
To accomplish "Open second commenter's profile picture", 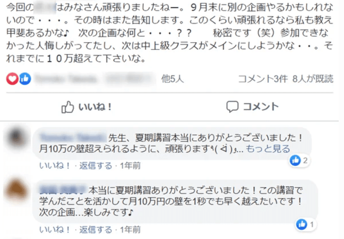I will point(17,190).
